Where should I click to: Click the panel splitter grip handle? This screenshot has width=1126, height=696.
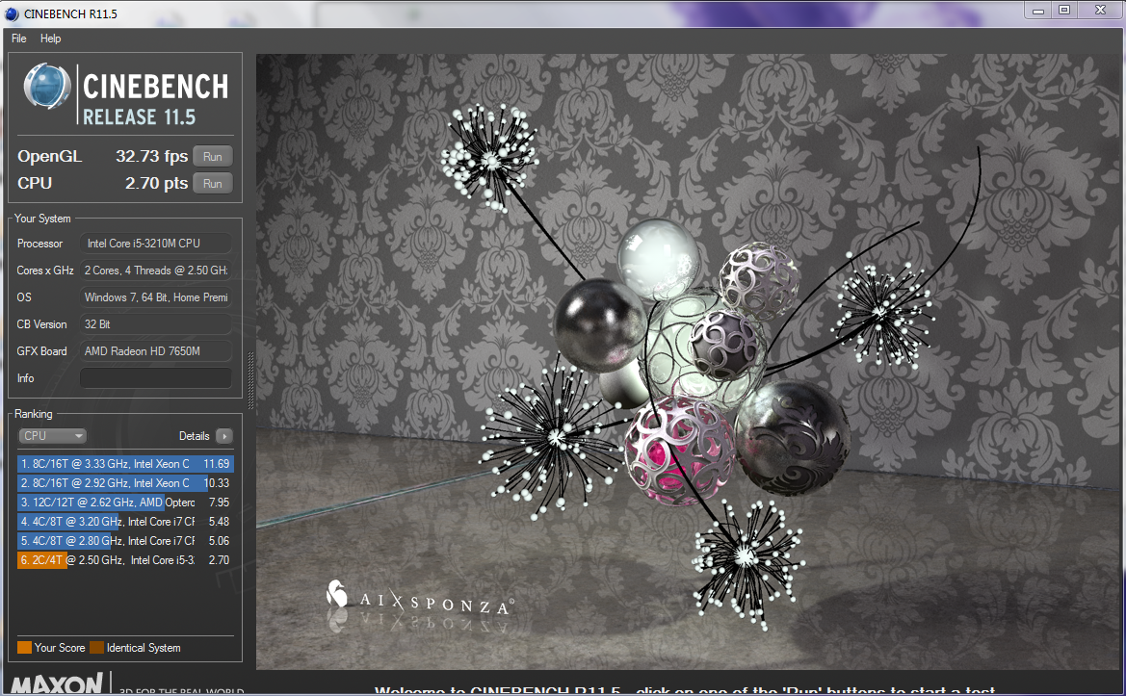click(x=249, y=380)
